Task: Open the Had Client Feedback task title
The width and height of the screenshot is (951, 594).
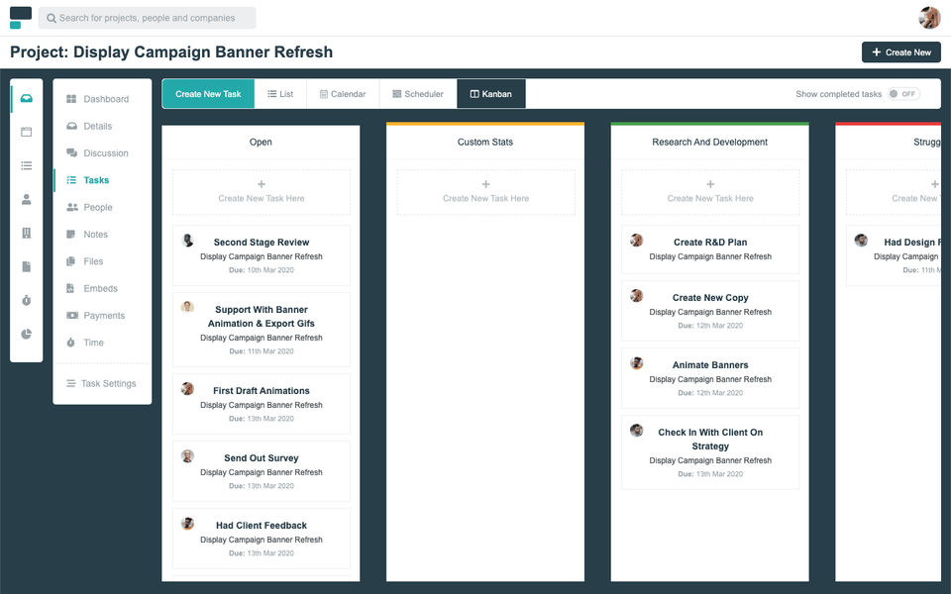Action: point(262,525)
